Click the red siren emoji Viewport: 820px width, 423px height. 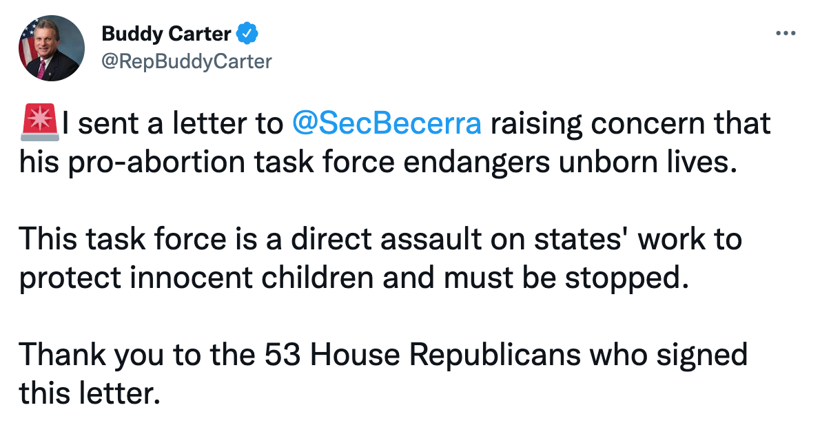click(39, 124)
